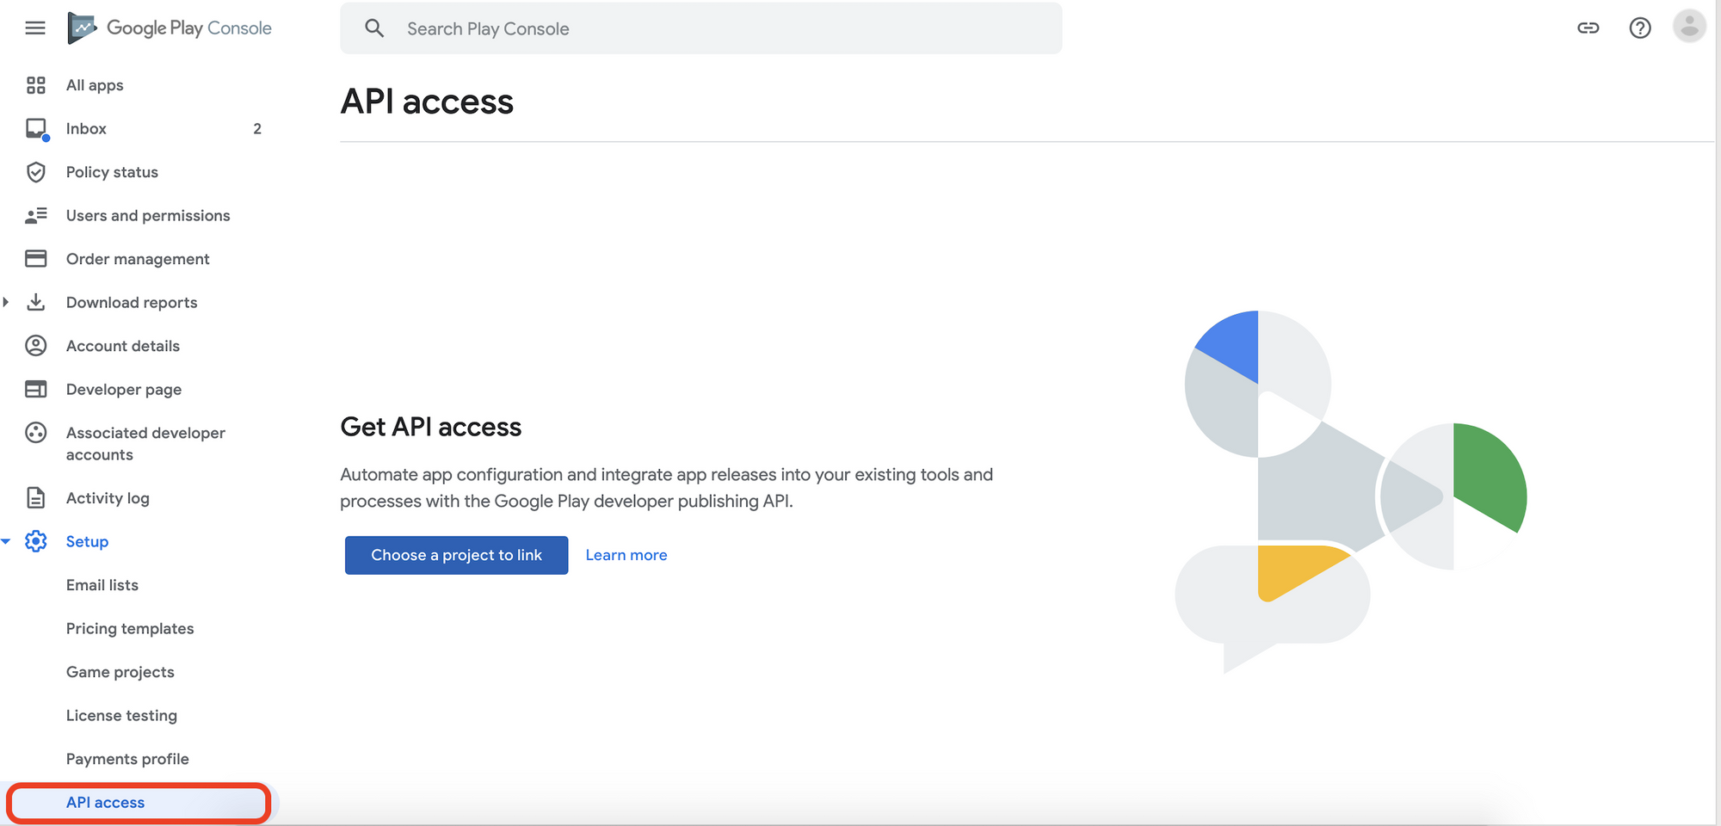Click the API access page heading

point(427,102)
